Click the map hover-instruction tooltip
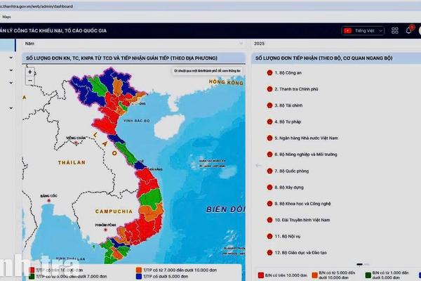The width and height of the screenshot is (421, 281). pos(207,71)
